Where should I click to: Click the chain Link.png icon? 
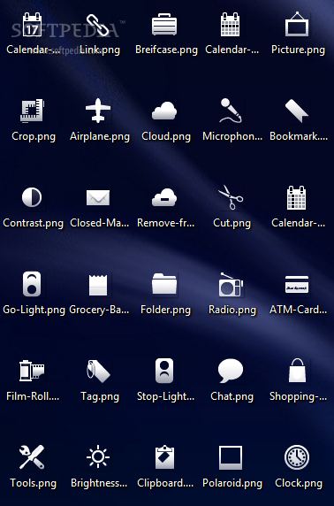[x=98, y=25]
